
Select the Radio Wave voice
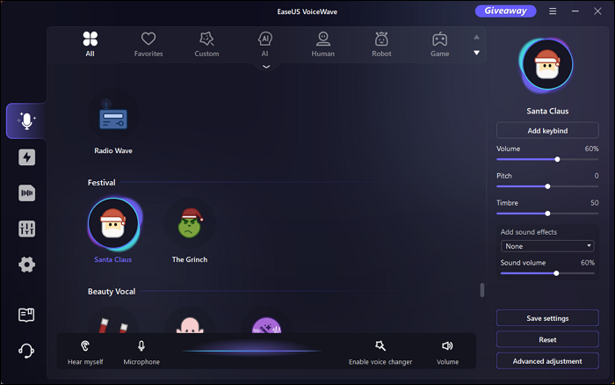click(113, 119)
